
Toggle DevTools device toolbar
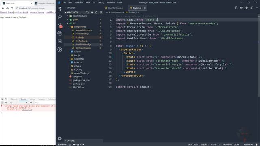click(6, 99)
